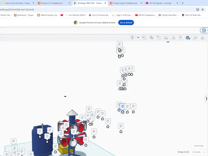The height and width of the screenshot is (156, 208).
Task: Activate the Ruler measuring tape tool
Action: pyautogui.click(x=188, y=38)
